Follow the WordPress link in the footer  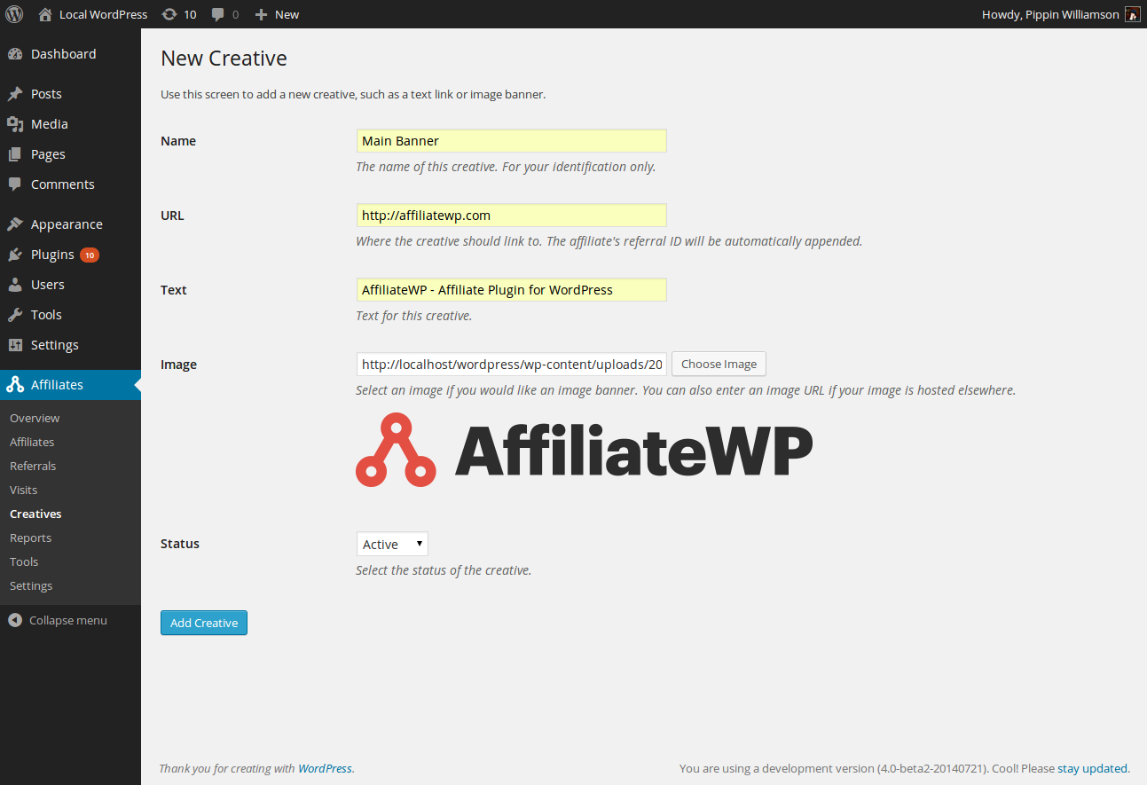tap(325, 768)
